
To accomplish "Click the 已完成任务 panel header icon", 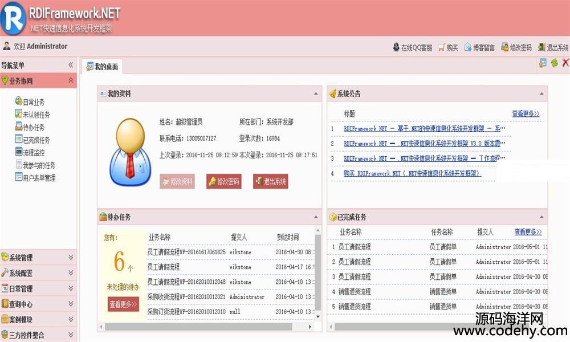I will coord(333,217).
